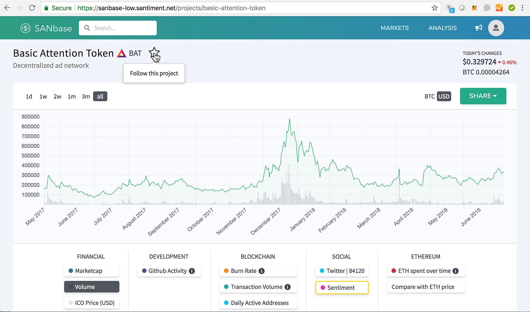Screen dimensions: 530x312
Task: Switch chart currency to BTC
Action: [430, 96]
